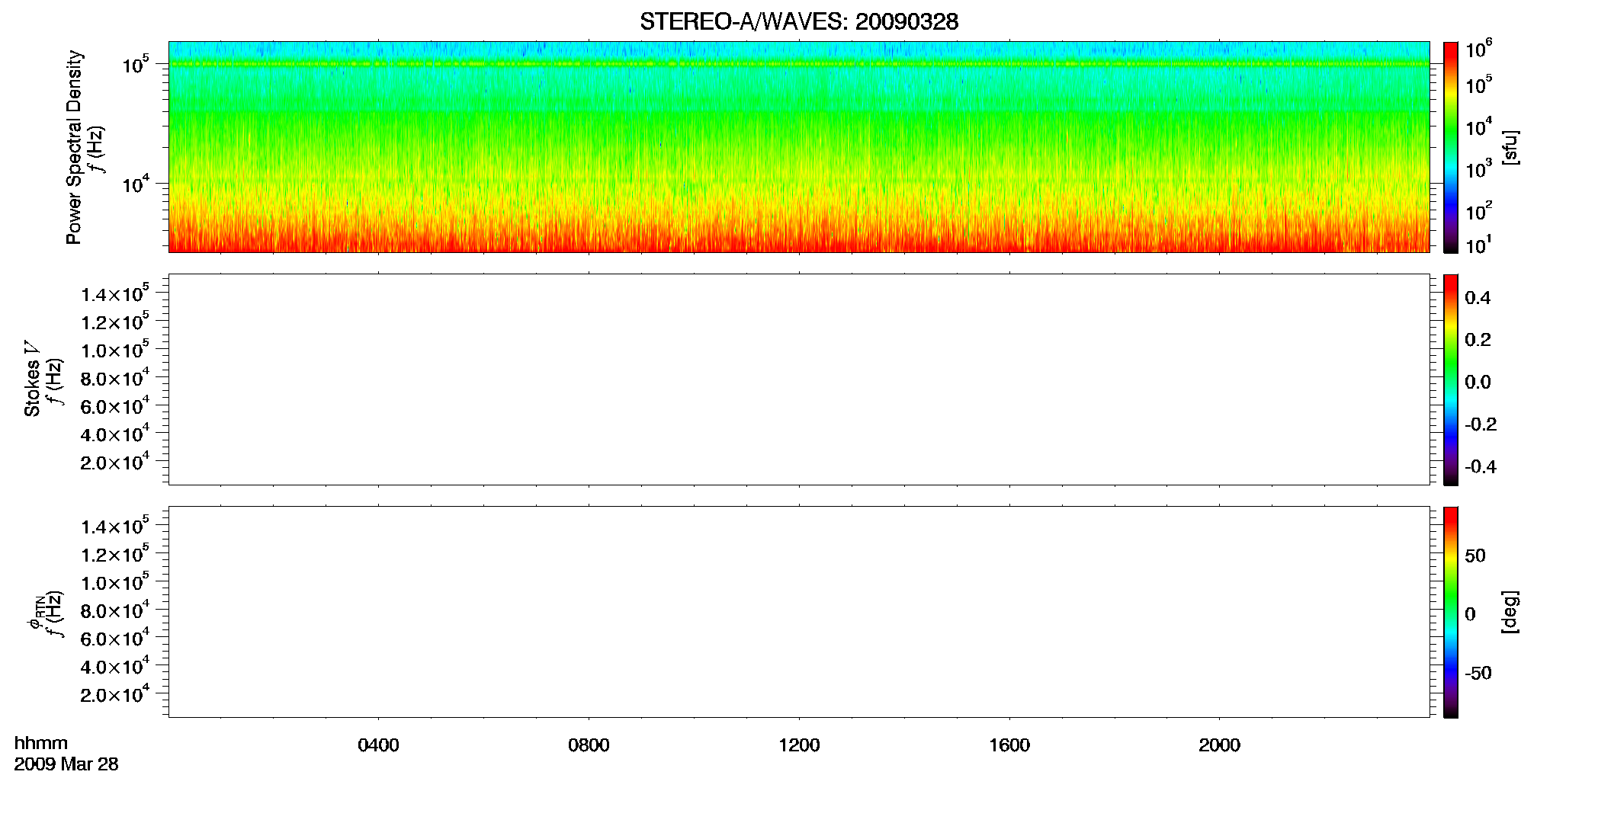Click the Power Spectral Density axis label
1598x823 pixels.
pos(74,147)
